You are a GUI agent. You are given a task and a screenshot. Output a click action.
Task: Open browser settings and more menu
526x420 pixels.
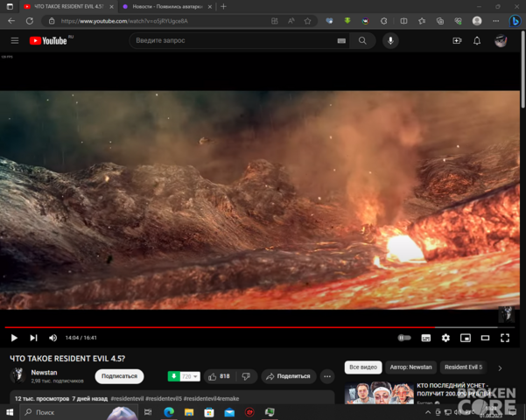[x=495, y=21]
